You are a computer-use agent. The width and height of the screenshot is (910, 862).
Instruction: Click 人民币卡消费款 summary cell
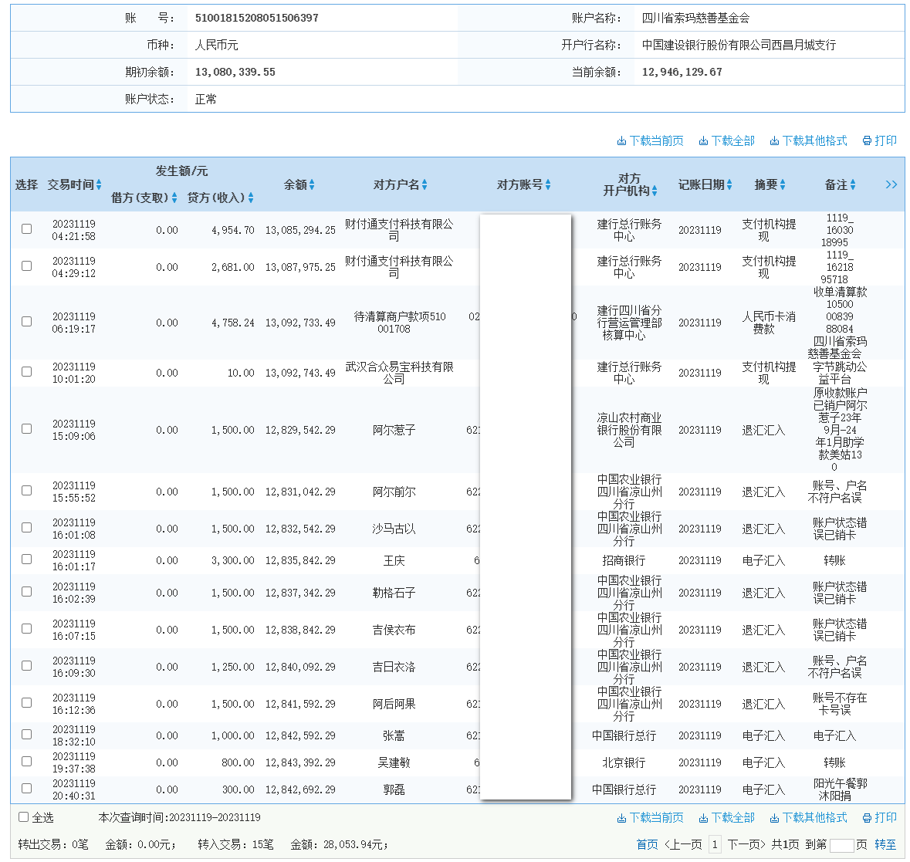769,323
